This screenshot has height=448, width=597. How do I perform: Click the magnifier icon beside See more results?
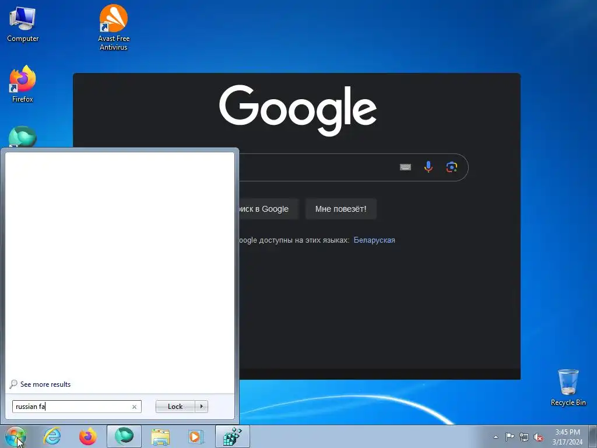point(13,384)
